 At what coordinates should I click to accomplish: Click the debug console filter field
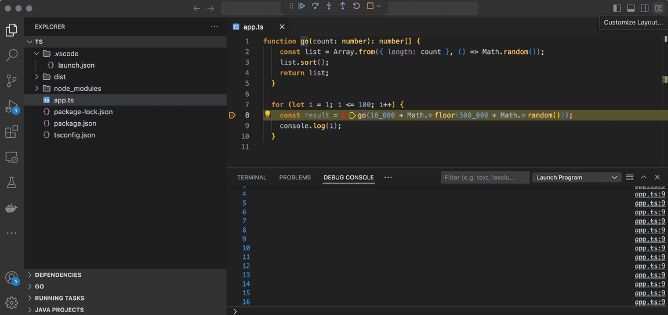coord(485,177)
